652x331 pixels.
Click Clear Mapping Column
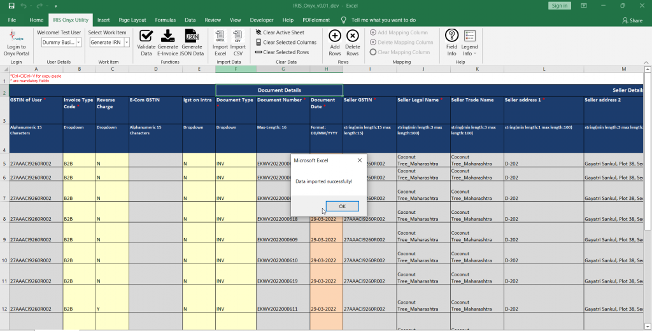point(400,52)
